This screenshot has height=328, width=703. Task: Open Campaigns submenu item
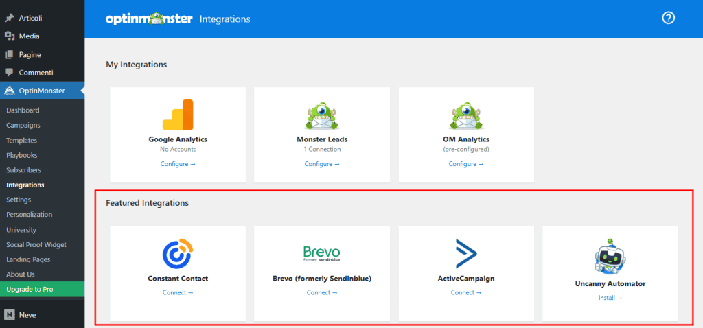[x=23, y=125]
